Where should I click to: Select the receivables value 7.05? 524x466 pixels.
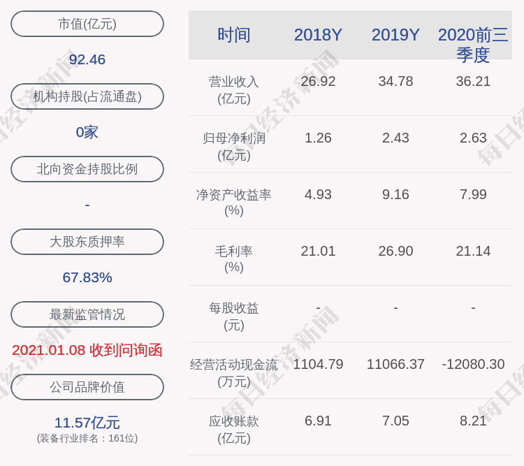pos(395,421)
